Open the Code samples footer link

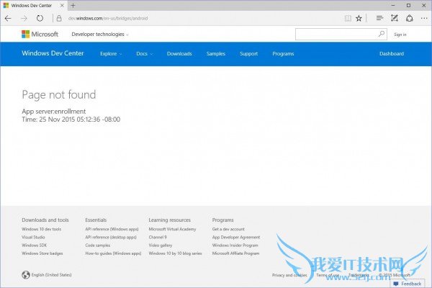(97, 246)
